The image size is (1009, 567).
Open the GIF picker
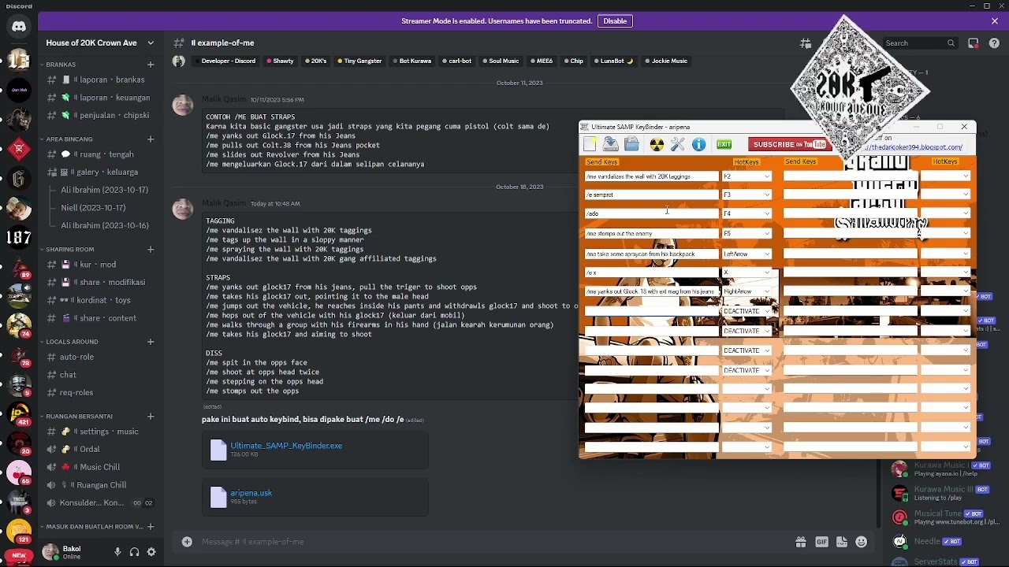click(x=821, y=542)
